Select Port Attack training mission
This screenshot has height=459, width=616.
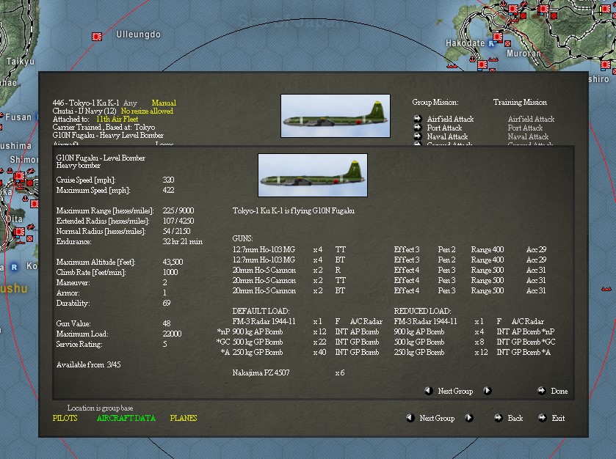(525, 128)
